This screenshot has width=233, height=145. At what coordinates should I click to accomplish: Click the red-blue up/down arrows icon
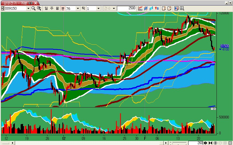coord(157,8)
